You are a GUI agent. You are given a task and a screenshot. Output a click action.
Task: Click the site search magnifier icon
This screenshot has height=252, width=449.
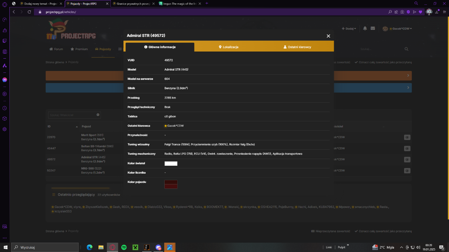(406, 49)
